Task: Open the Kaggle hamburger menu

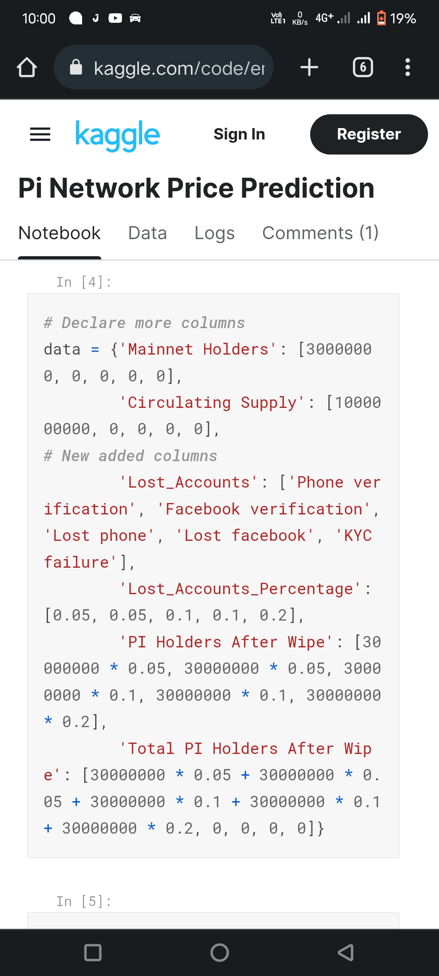Action: (x=40, y=134)
